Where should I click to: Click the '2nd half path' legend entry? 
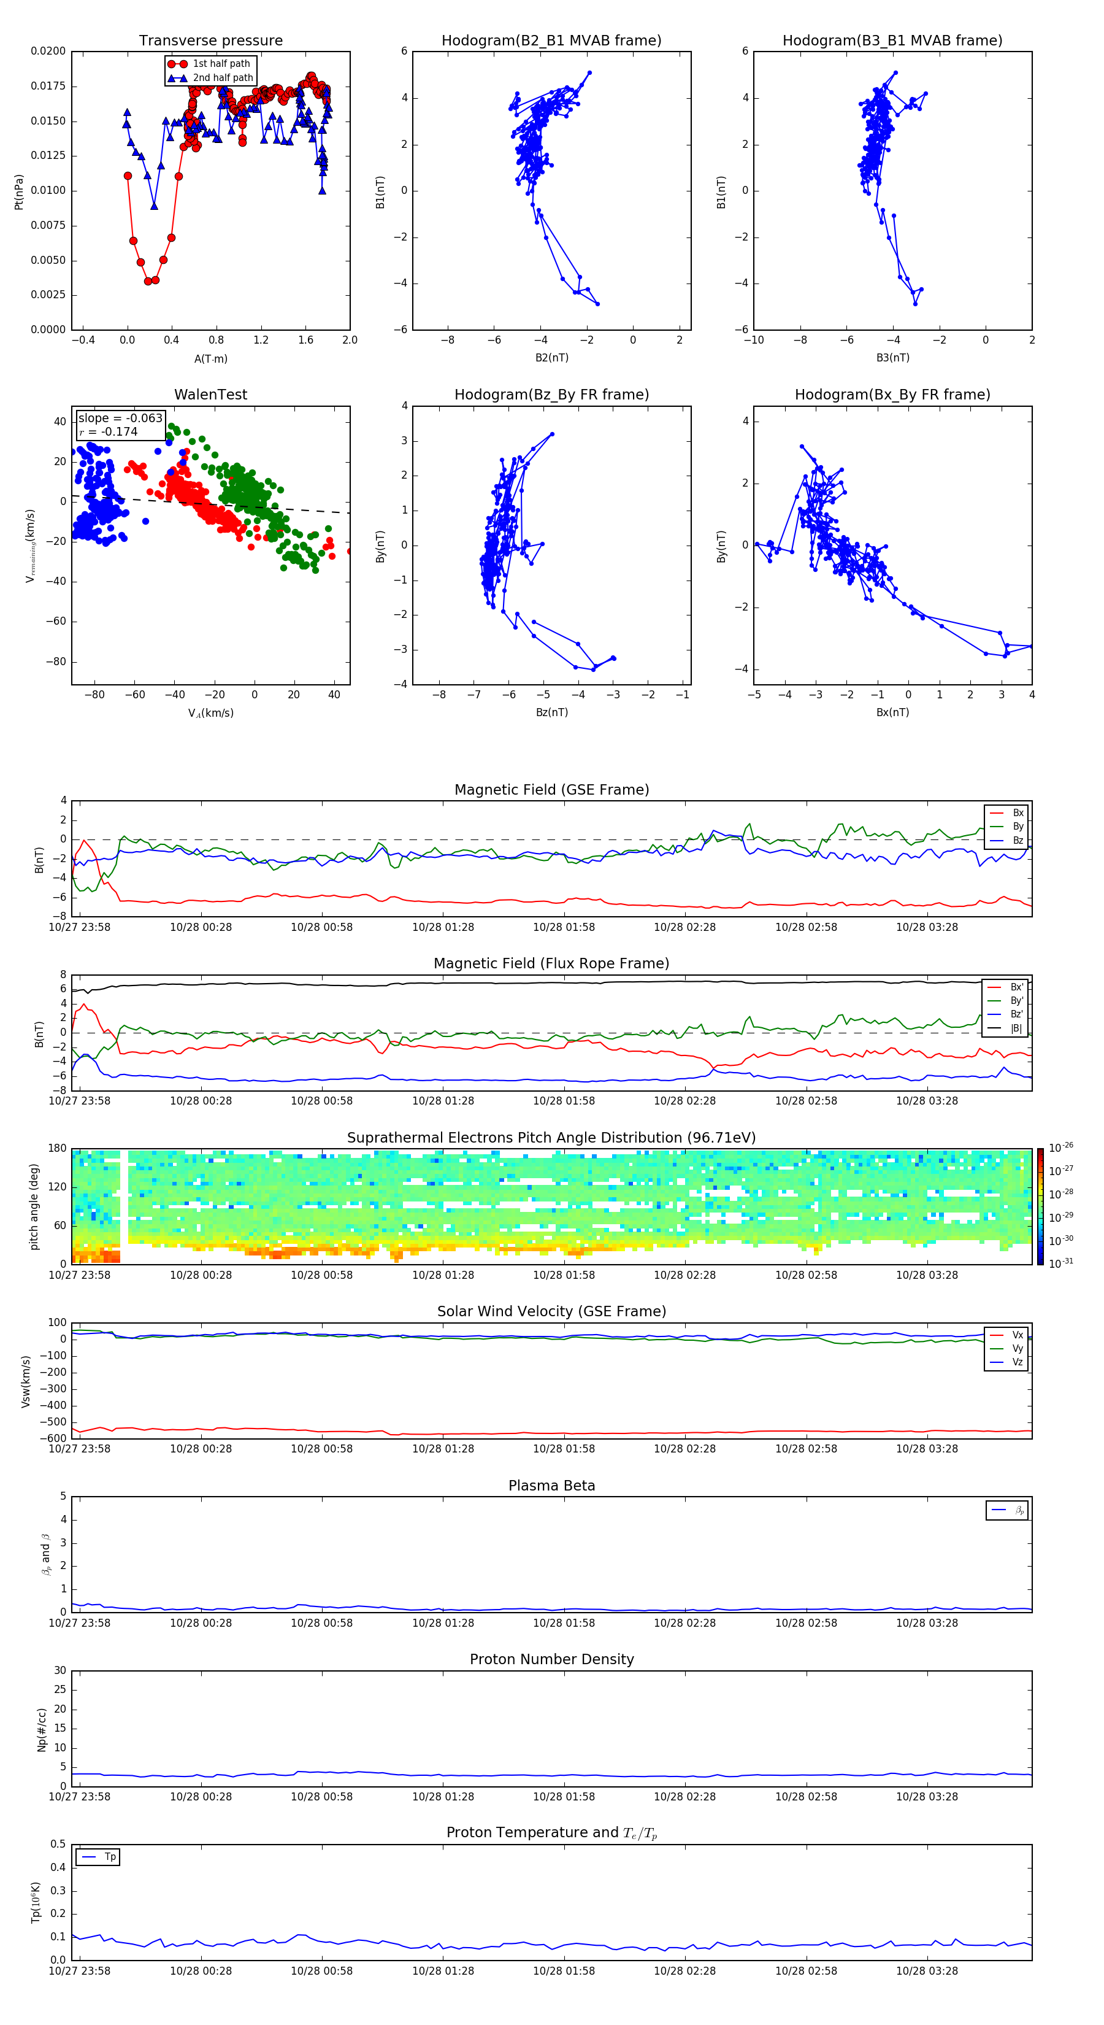pos(210,78)
